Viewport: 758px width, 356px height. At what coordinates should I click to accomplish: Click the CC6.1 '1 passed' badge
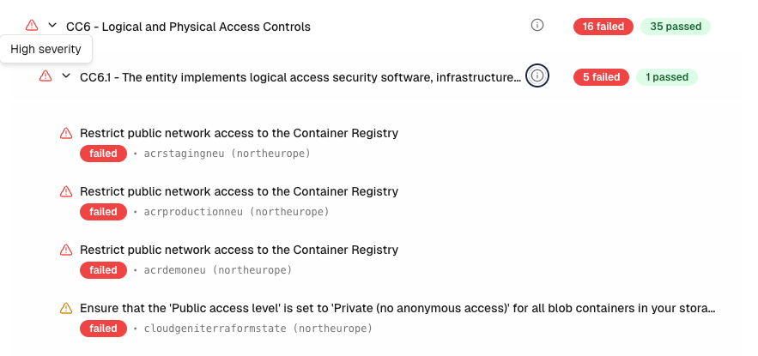pos(666,77)
